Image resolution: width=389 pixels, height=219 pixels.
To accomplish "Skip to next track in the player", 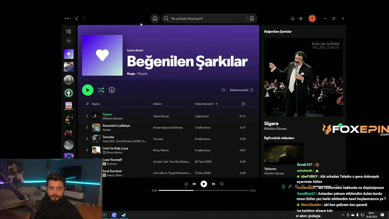I will pos(213,184).
